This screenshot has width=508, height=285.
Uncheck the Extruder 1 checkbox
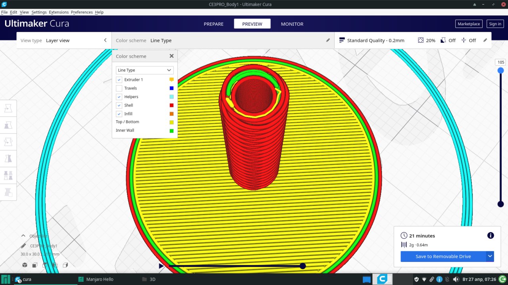119,80
